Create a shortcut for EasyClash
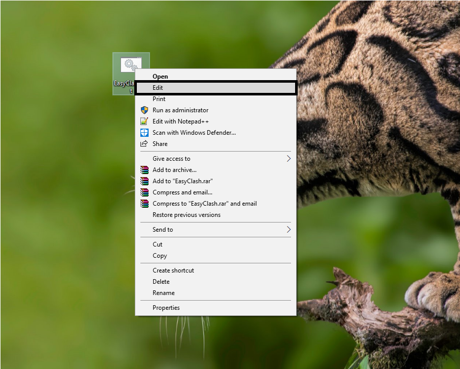This screenshot has height=369, width=460. pos(173,270)
